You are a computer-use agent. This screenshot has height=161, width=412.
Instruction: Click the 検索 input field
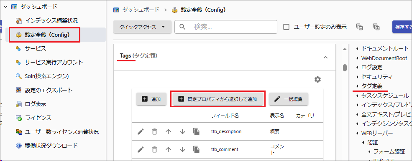[x=226, y=27]
